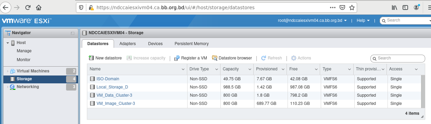Open Firefox account profile icon
This screenshot has height=124, width=431.
pyautogui.click(x=417, y=7)
